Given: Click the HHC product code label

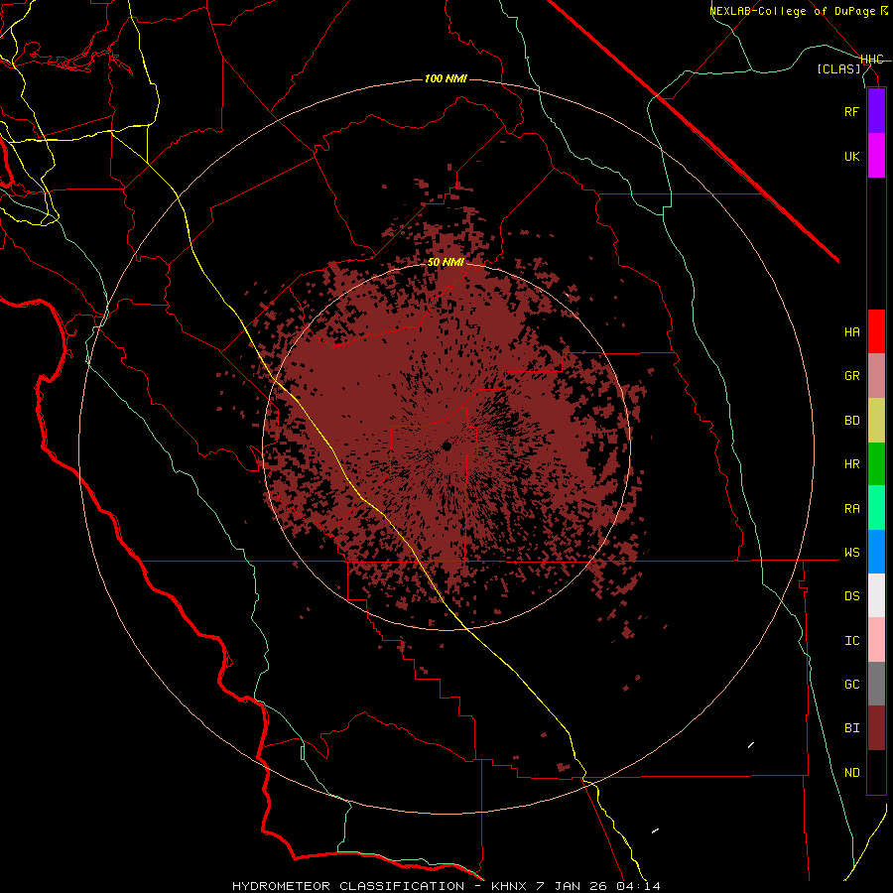Looking at the screenshot, I should pyautogui.click(x=871, y=60).
